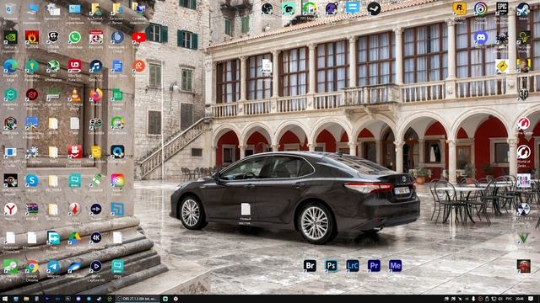Viewport: 540px width, 303px height.
Task: Launch Firefox from the desktop
Action: click(96, 95)
